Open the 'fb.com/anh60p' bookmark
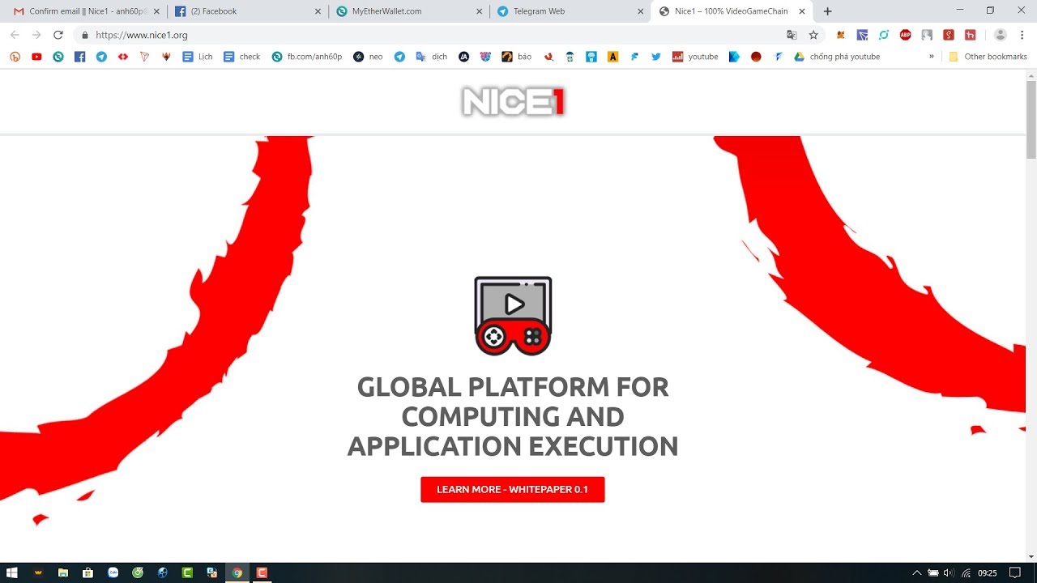The width and height of the screenshot is (1037, 583). (x=307, y=57)
